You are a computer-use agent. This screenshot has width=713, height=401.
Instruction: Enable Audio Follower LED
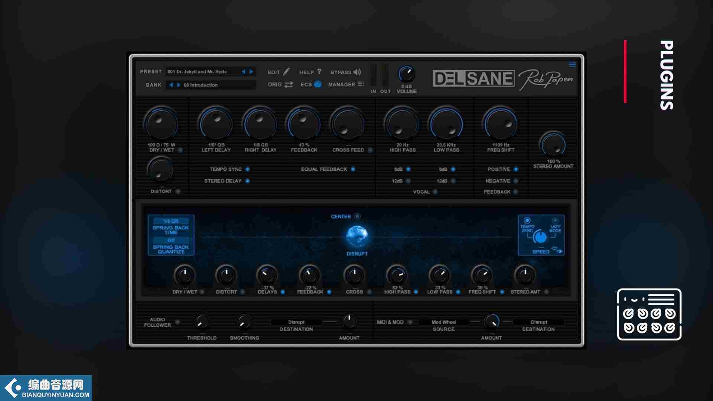[178, 322]
